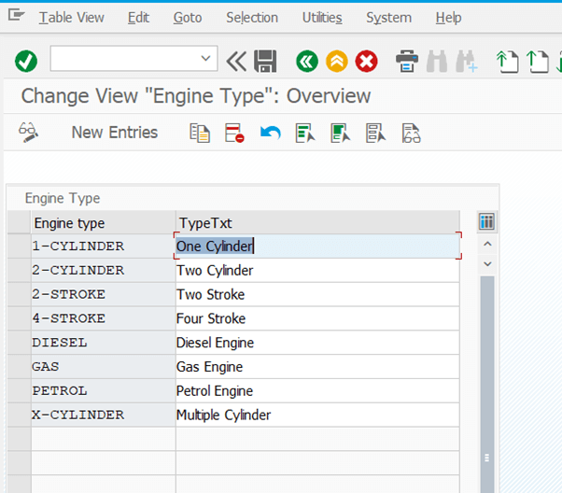This screenshot has height=493, width=562.
Task: Click the yellow Exit icon
Action: pyautogui.click(x=337, y=62)
